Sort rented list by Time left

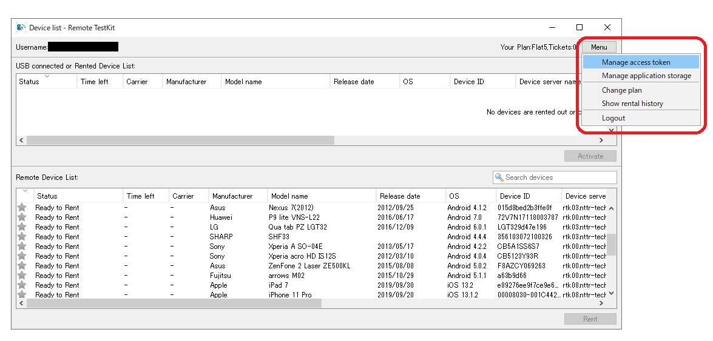tap(100, 82)
